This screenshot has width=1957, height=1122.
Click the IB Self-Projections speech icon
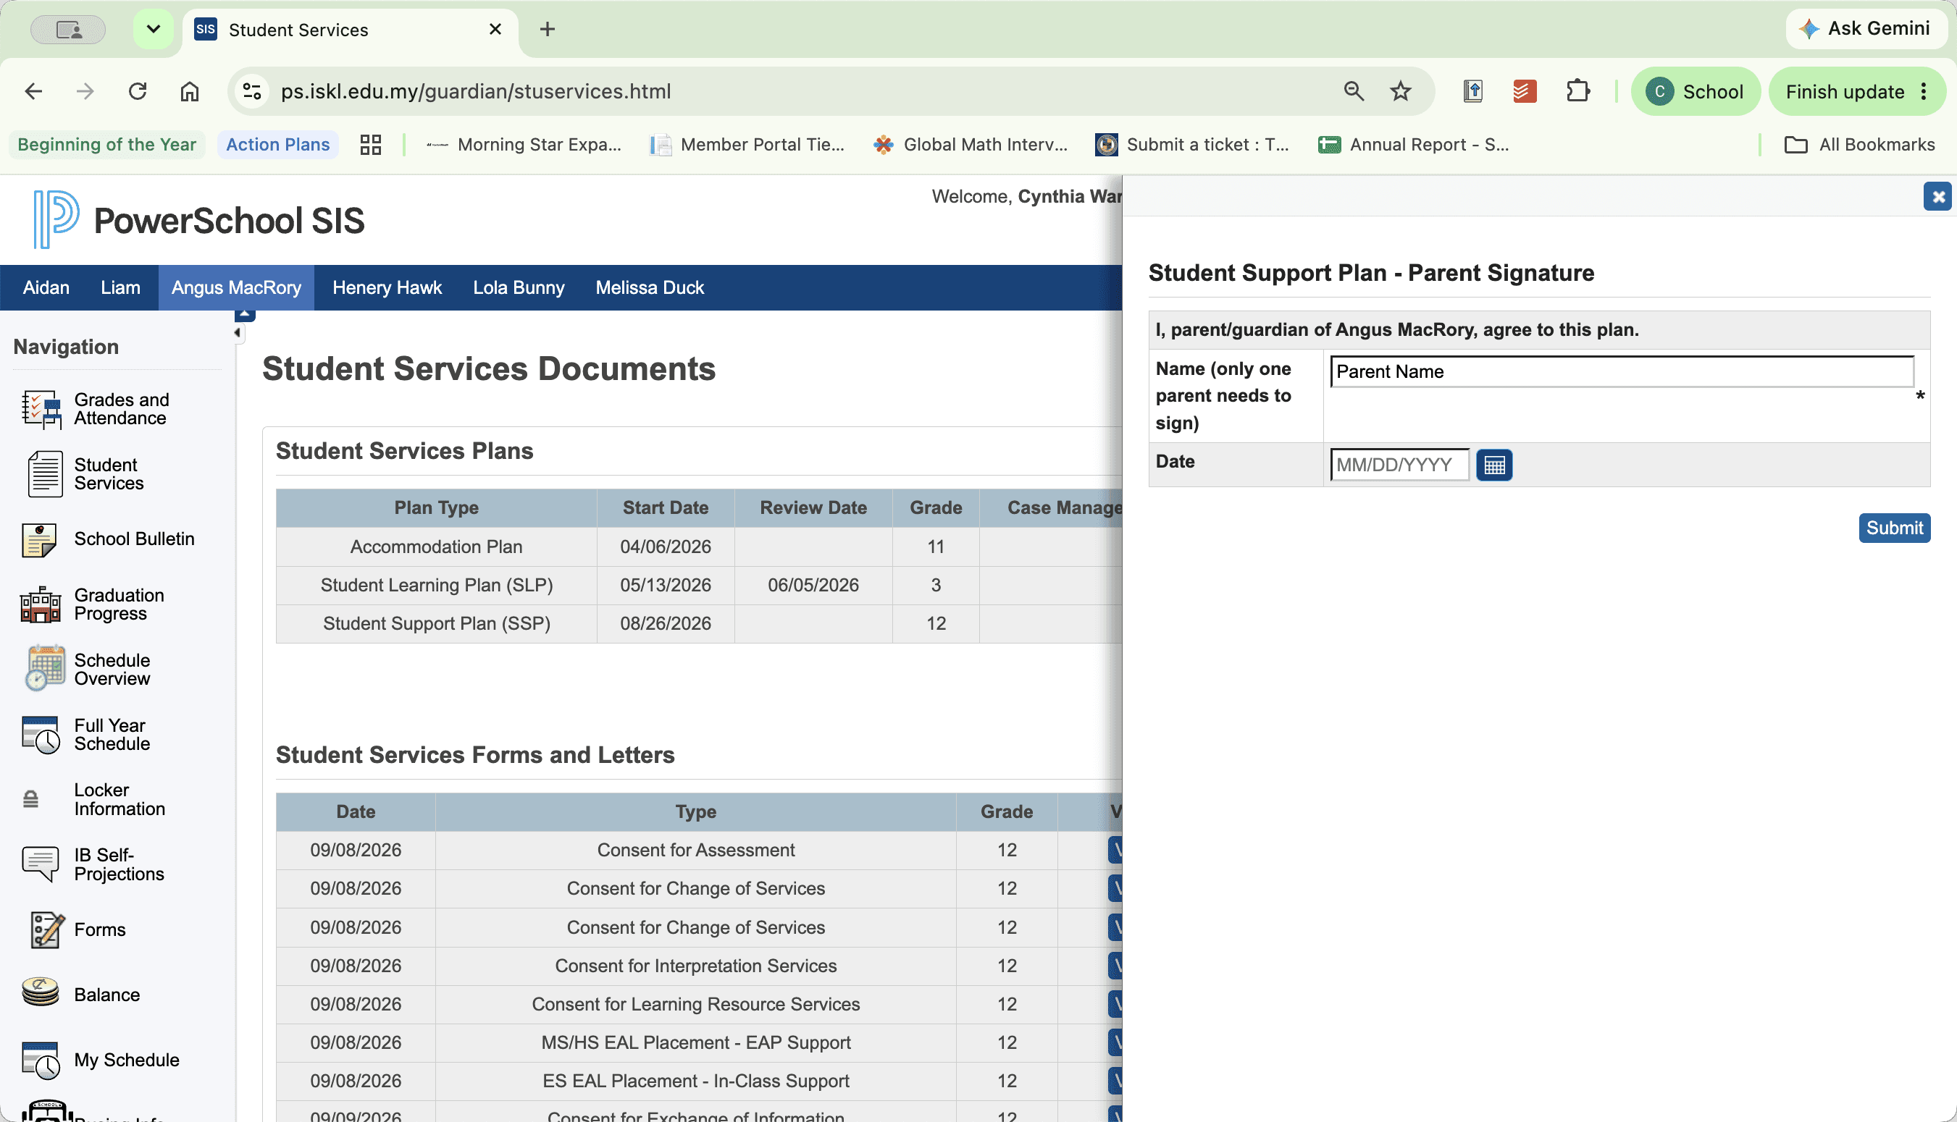click(x=41, y=864)
